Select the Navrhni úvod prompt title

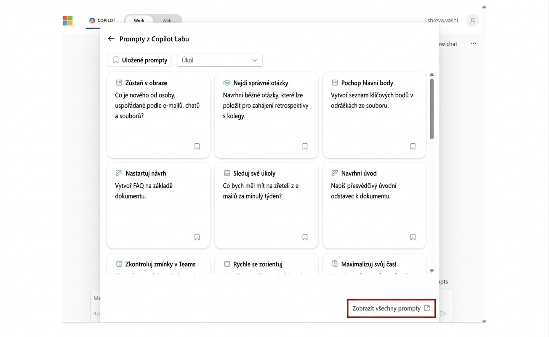359,173
